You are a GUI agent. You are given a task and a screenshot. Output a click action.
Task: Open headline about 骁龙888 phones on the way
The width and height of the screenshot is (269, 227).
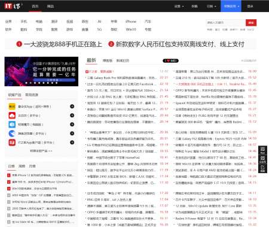click(63, 44)
